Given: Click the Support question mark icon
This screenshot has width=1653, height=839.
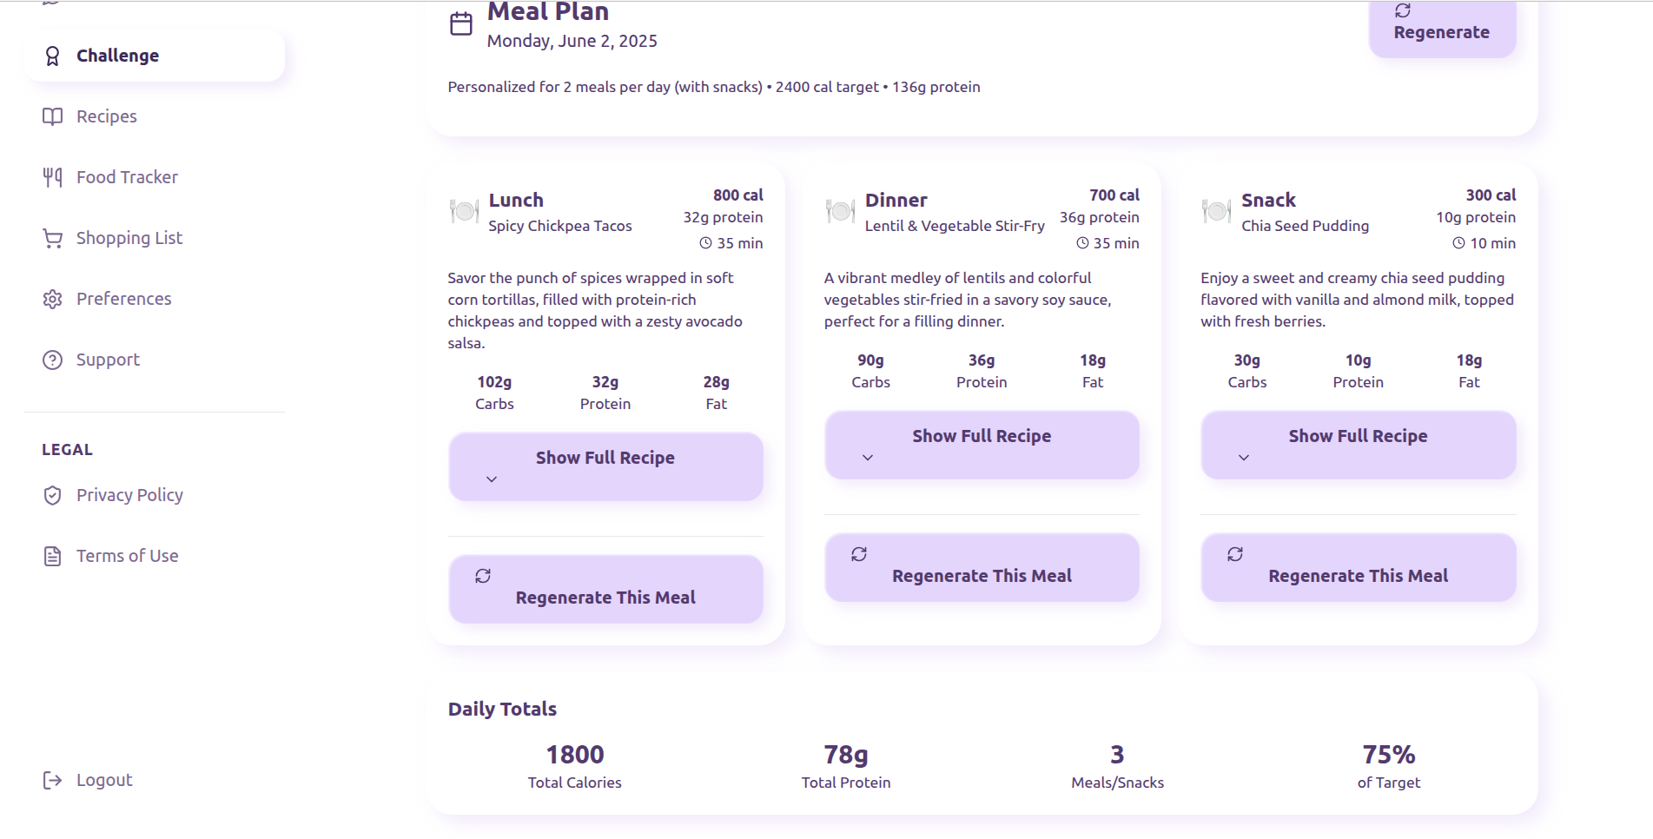Looking at the screenshot, I should 52,360.
